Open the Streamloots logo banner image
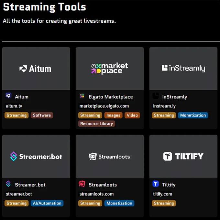The height and width of the screenshot is (220, 220). click(110, 156)
